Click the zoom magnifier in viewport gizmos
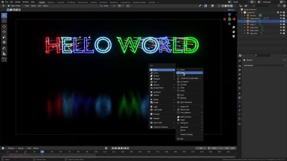This screenshot has height=161, width=287. point(234,27)
